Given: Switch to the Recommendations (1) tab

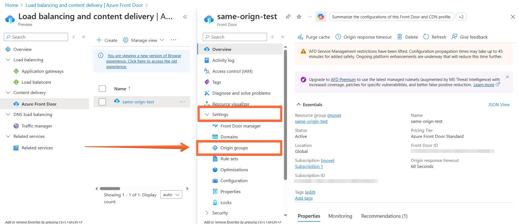Looking at the screenshot, I should click(384, 216).
